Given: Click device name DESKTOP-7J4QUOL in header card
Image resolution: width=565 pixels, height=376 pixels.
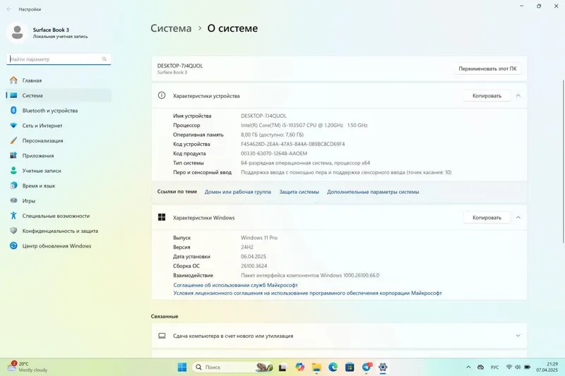Looking at the screenshot, I should [180, 66].
